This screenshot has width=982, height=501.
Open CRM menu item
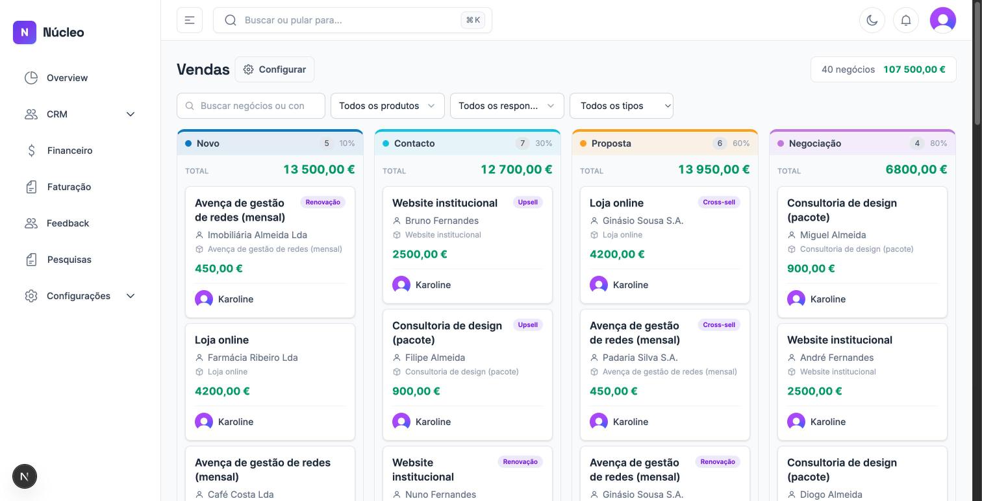pyautogui.click(x=81, y=114)
